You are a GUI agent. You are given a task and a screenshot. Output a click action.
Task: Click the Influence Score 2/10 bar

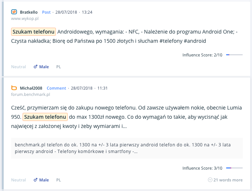tap(234, 55)
